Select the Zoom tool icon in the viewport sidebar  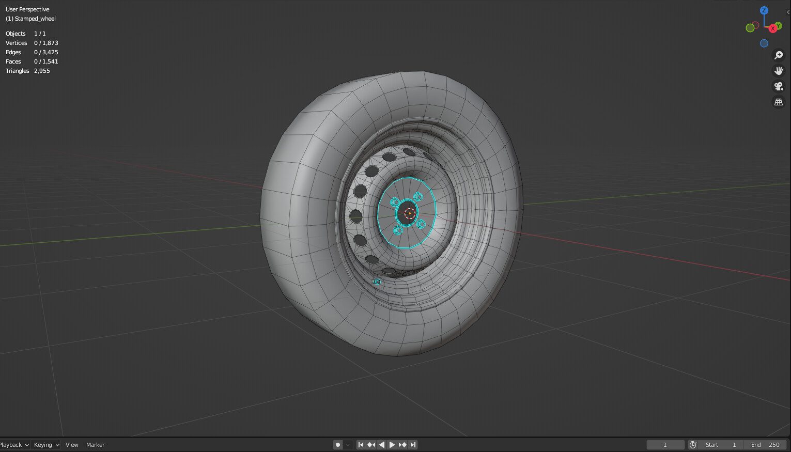tap(779, 55)
